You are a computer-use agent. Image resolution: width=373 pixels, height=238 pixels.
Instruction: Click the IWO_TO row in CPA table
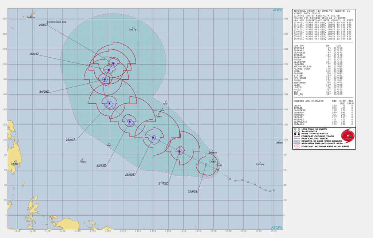pos(318,94)
